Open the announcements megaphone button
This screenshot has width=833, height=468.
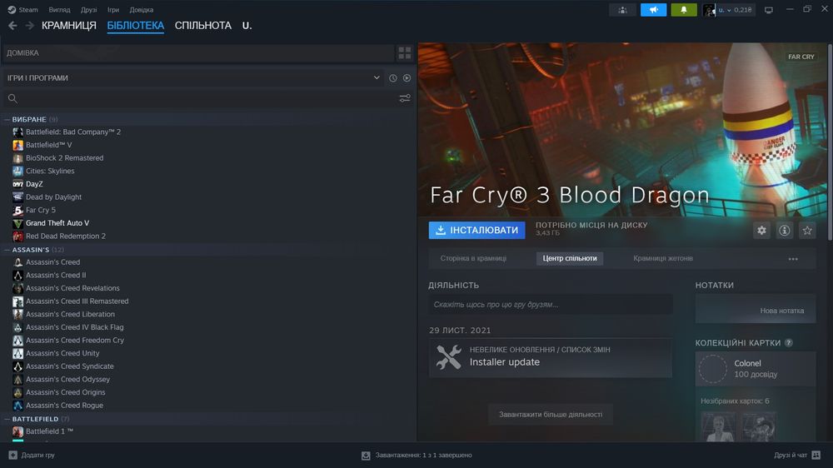[x=653, y=9]
